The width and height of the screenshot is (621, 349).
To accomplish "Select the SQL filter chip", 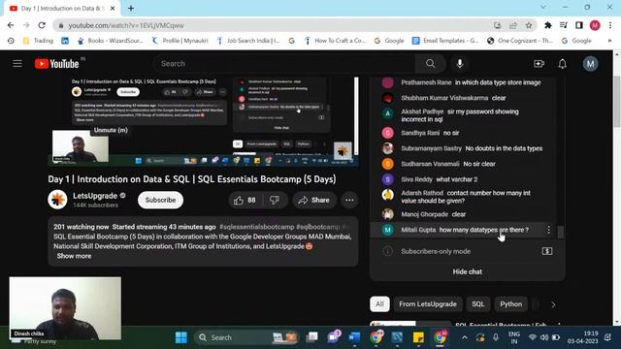I will 477,303.
